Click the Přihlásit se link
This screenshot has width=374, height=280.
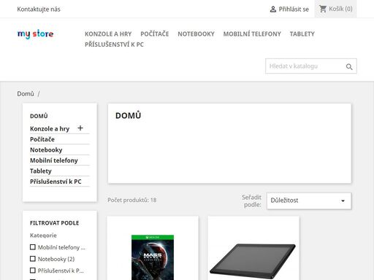294,9
